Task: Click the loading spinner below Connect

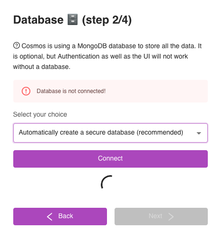Action: click(x=107, y=182)
